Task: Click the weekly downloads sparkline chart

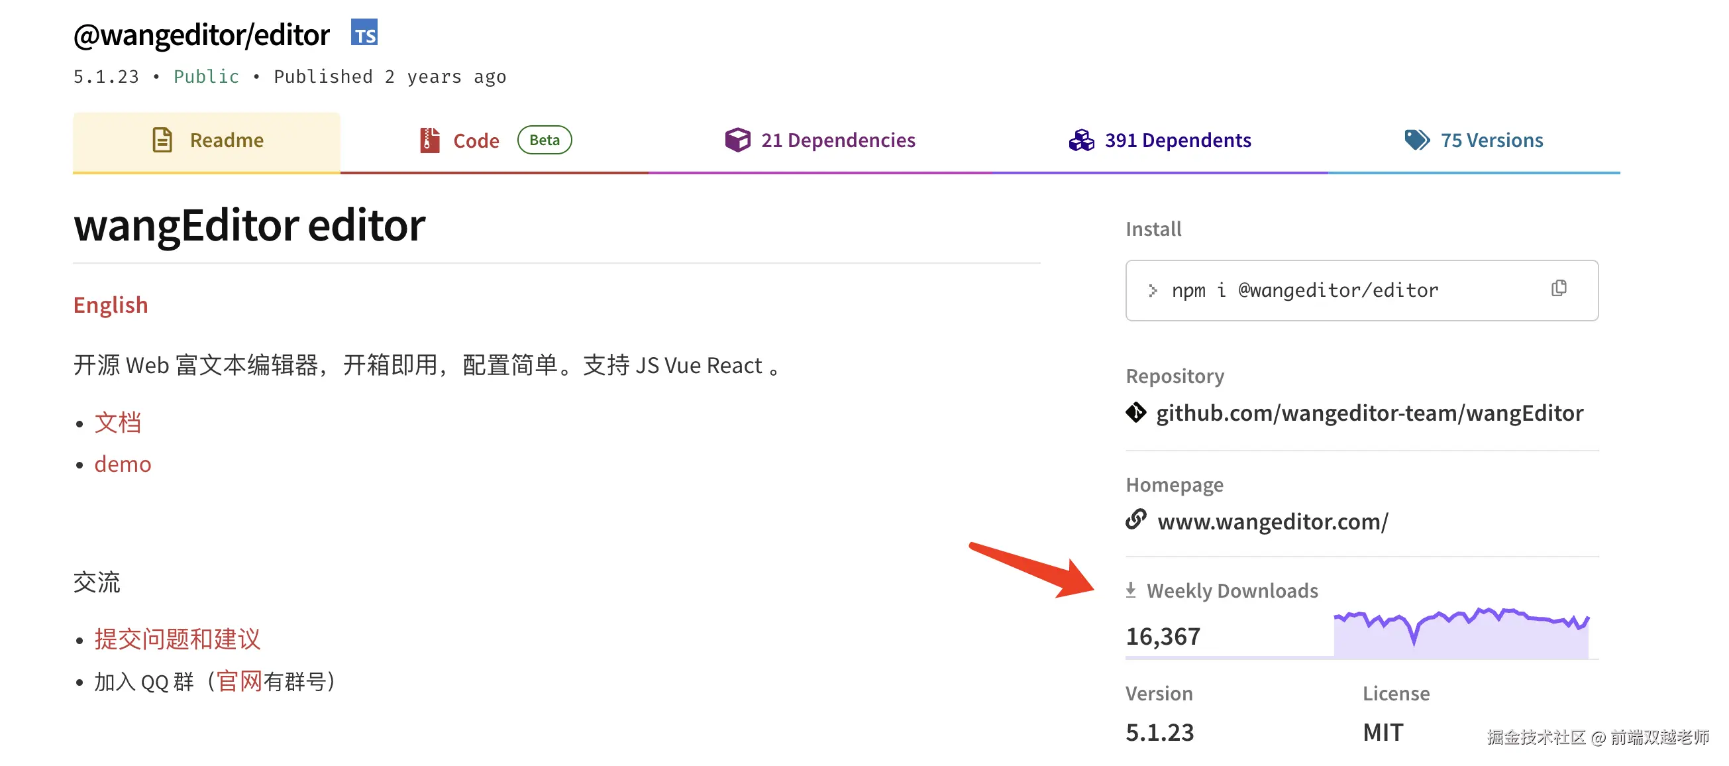Action: tap(1461, 633)
